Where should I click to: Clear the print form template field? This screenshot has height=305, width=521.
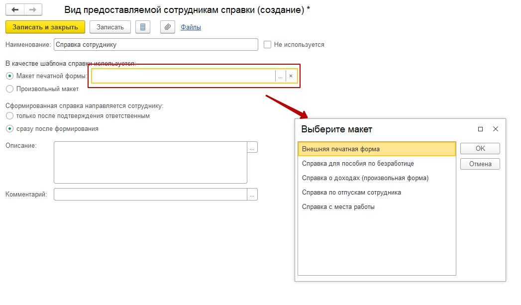click(x=291, y=76)
